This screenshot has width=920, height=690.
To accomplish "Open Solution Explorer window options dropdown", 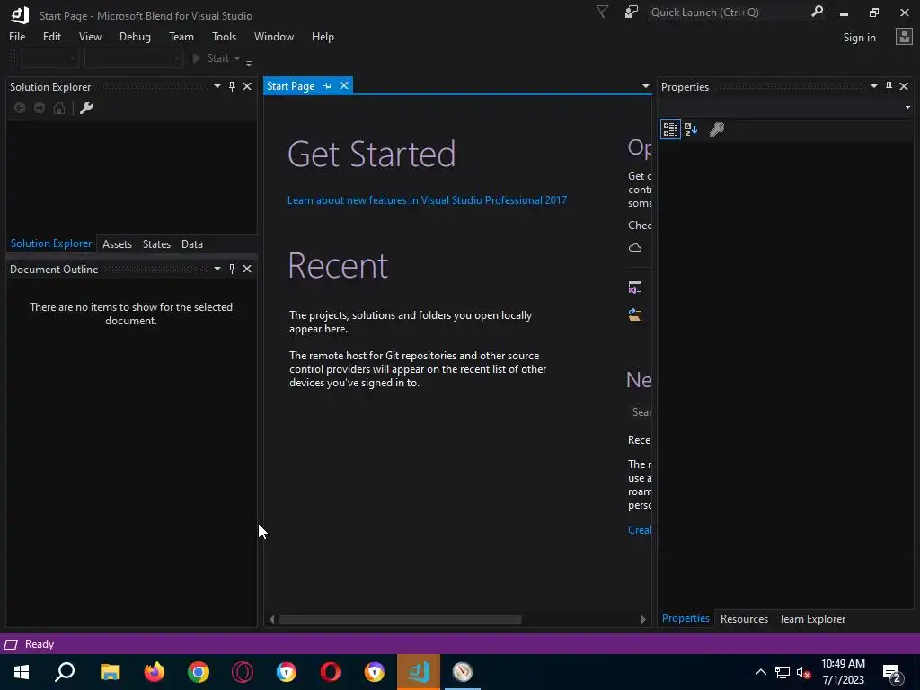I will (x=217, y=87).
